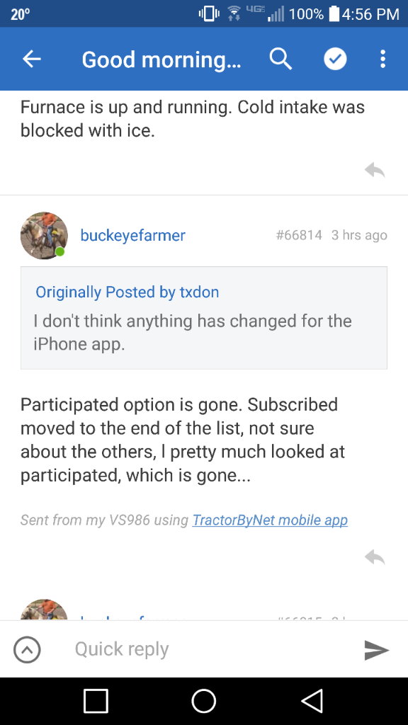408x725 pixels.
Task: Tap the Good morning thread title
Action: pyautogui.click(x=161, y=59)
